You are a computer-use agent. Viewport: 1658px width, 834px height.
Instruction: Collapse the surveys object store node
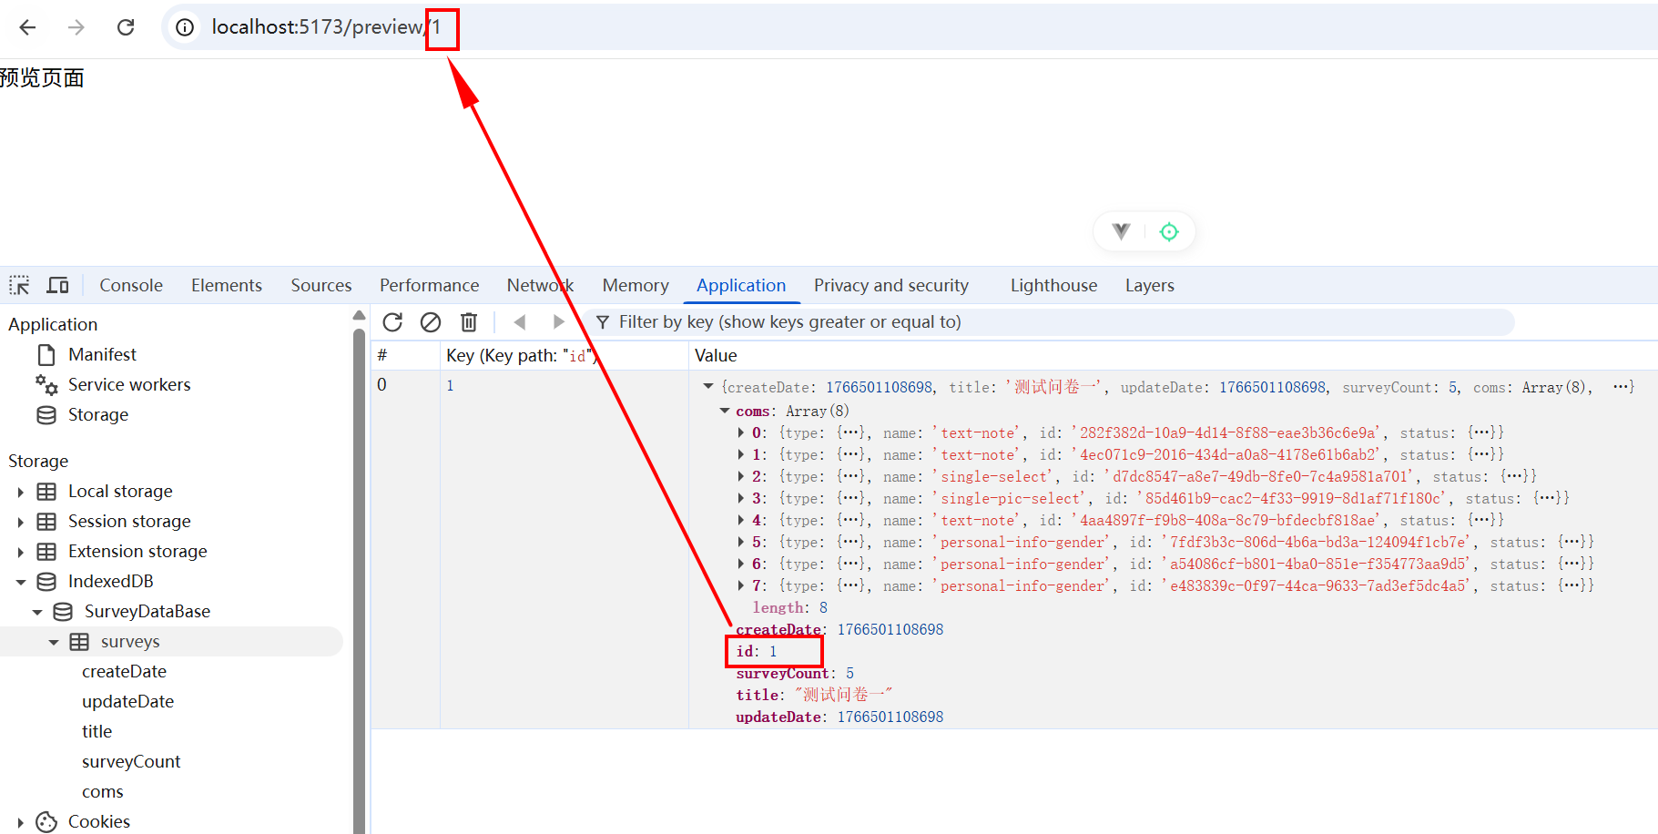[53, 642]
